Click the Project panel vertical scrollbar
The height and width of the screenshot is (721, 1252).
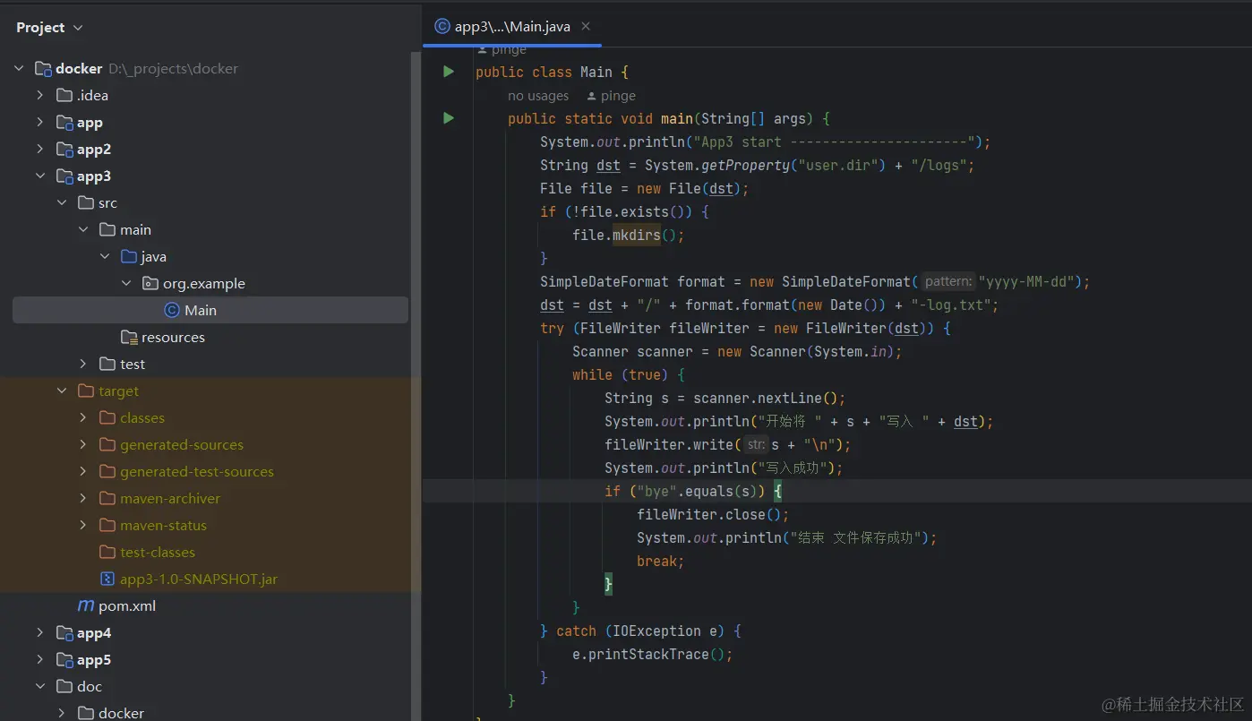[416, 385]
